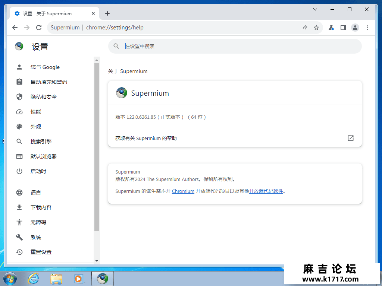
Task: Open Windows Explorer folder on taskbar
Action: point(56,279)
